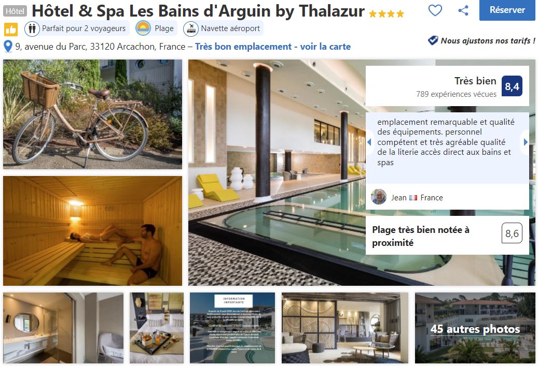This screenshot has height=366, width=538.
Task: Click the airport shuttle icon
Action: click(x=191, y=28)
